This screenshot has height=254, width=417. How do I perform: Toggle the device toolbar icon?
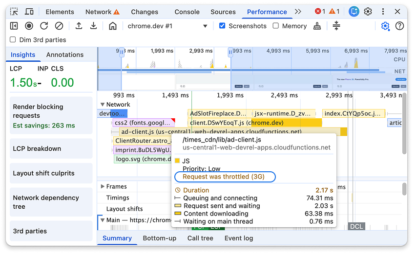[x=29, y=12]
